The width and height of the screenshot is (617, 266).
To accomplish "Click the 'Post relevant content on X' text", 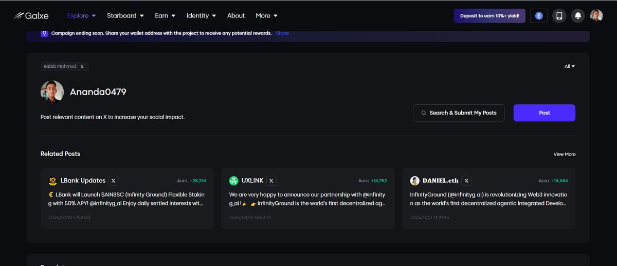I will [x=113, y=117].
